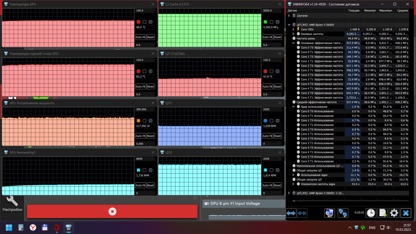The height and width of the screenshot is (234, 416).
Task: Toggle the middle checkbox in Температура GPU graph
Action: [144, 22]
